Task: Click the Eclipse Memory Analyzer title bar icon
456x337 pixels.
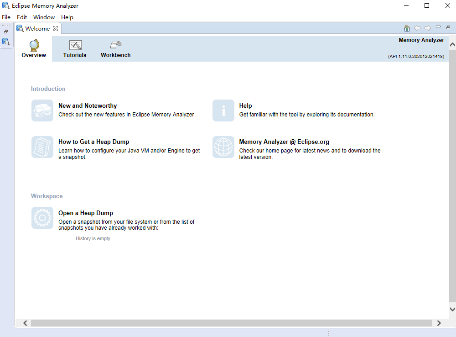Action: tap(5, 5)
